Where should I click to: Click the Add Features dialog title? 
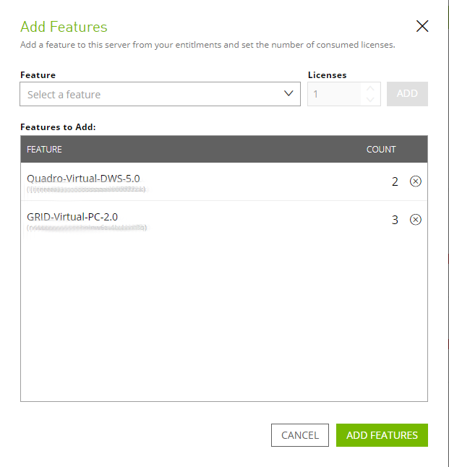point(64,27)
